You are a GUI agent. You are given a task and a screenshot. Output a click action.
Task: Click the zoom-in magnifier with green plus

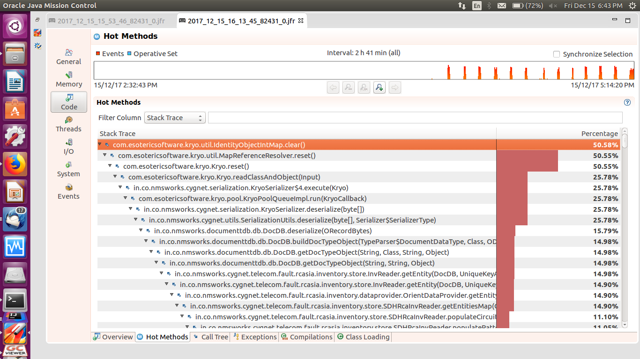tap(380, 87)
